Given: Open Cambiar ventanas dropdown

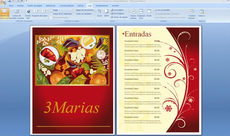Looking at the screenshot, I should click(192, 14).
